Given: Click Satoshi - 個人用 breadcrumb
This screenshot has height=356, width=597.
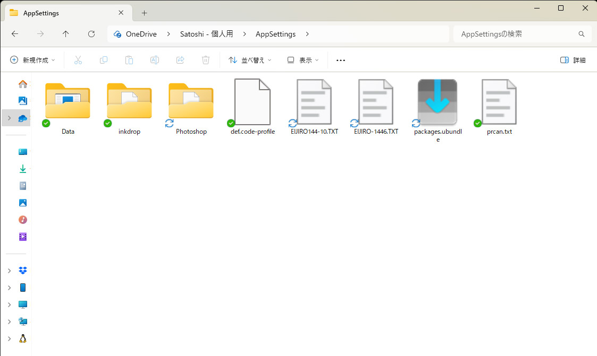Looking at the screenshot, I should [207, 34].
